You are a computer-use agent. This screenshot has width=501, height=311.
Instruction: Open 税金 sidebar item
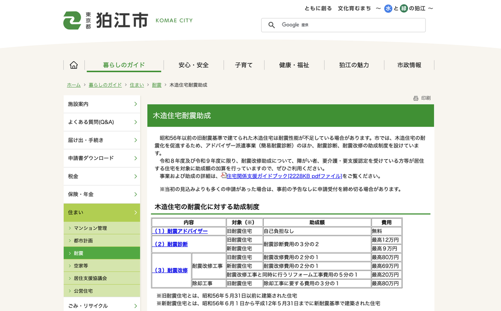[102, 176]
